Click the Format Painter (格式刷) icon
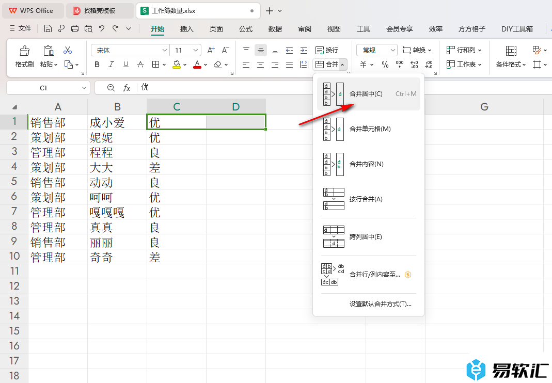 (x=24, y=51)
